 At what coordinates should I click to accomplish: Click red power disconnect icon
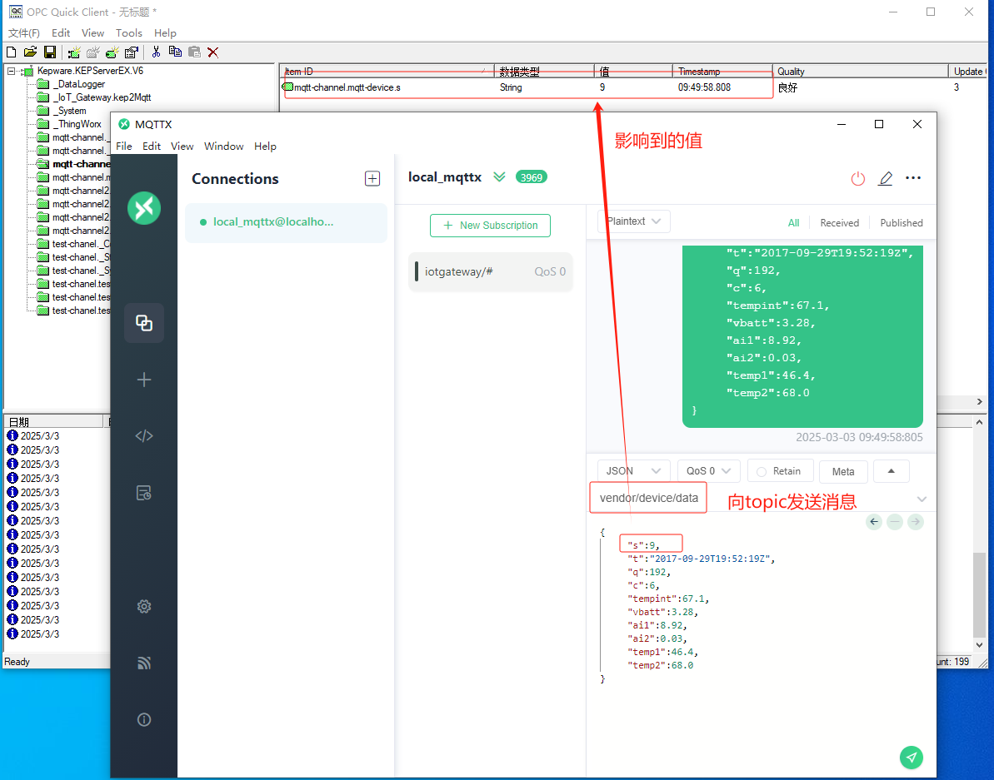click(x=857, y=178)
